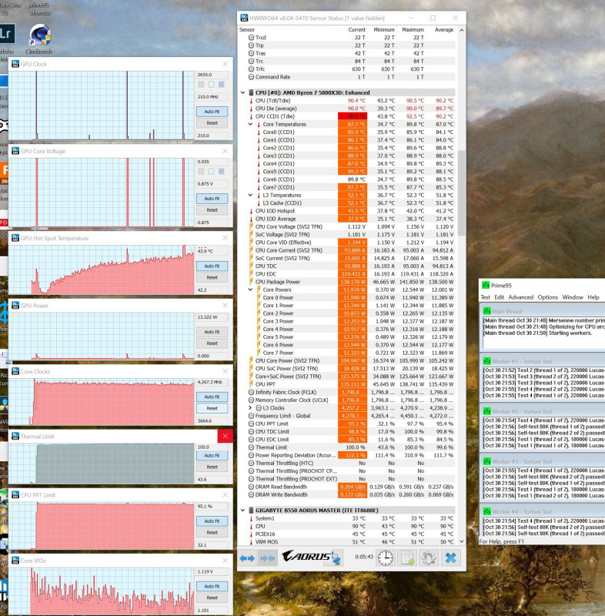The image size is (605, 616).
Task: Click the Worker #1 Torture Test icon
Action: coord(486,361)
